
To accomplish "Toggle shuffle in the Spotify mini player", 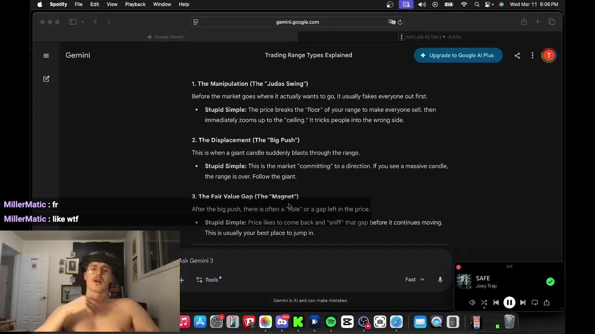I will (484, 302).
